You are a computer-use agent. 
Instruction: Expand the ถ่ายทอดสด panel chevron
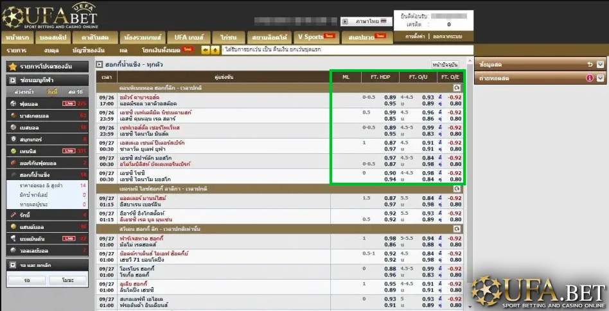[600, 78]
